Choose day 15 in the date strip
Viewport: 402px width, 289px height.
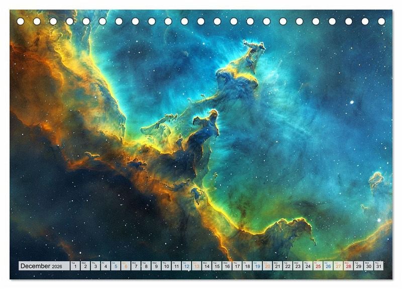point(217,266)
